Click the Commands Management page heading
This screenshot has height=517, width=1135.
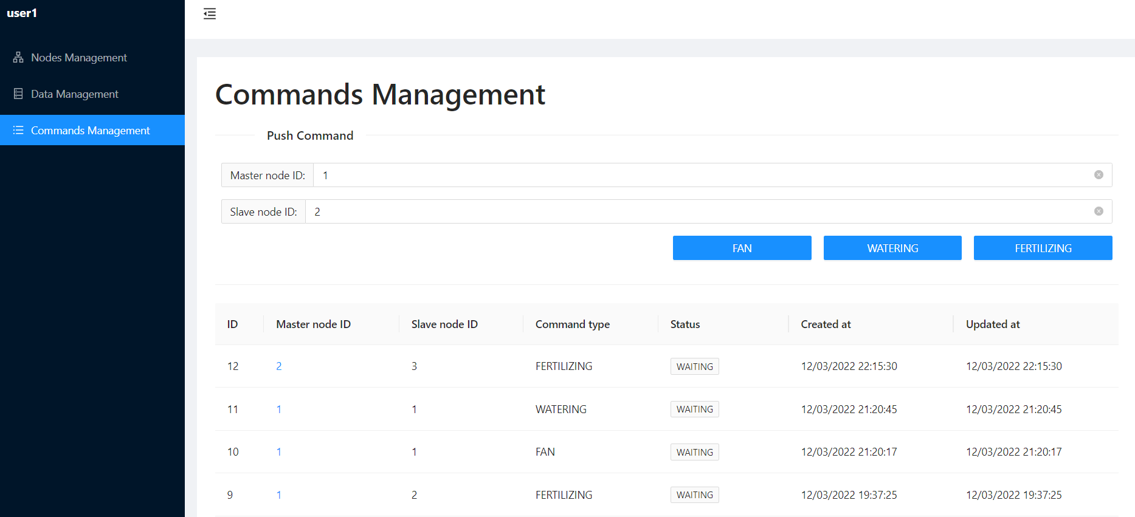[380, 95]
